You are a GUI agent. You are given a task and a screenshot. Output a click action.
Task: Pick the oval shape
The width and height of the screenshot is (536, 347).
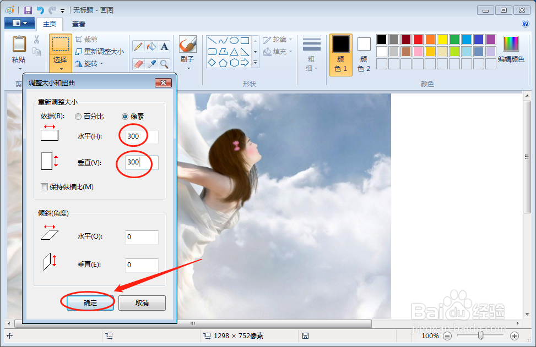click(x=234, y=41)
